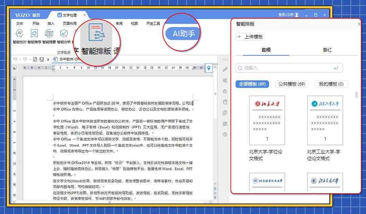
Task: Switch to the 开始 ribbon tab
Action: pos(36,23)
